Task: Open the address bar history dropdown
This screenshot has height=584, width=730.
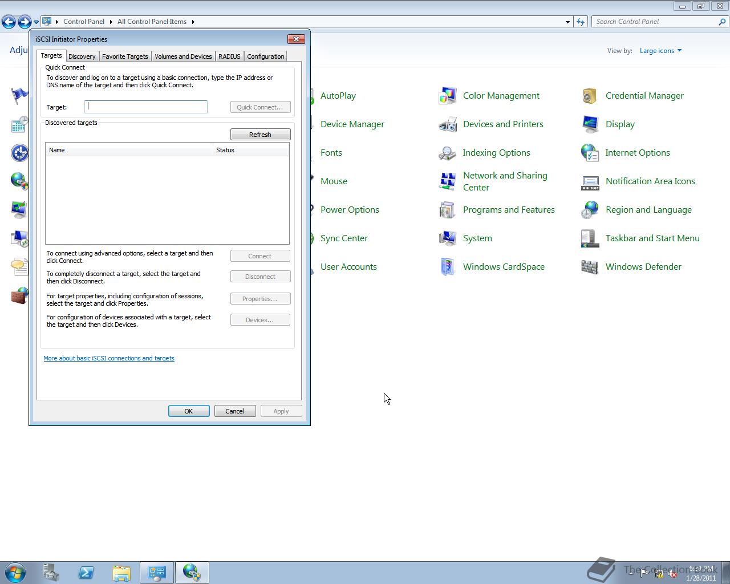Action: click(x=567, y=22)
